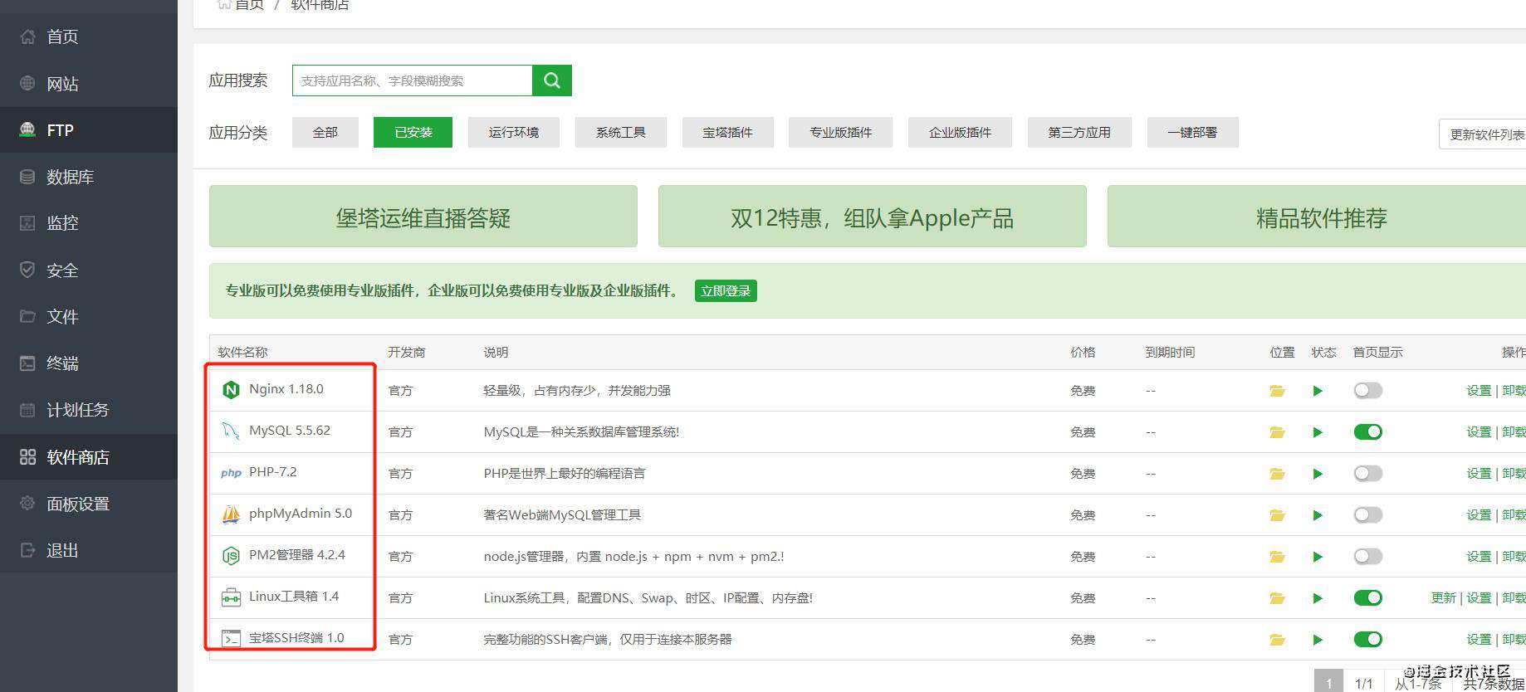The height and width of the screenshot is (692, 1526).
Task: Click 更新 link for Linux工具箱
Action: (1444, 598)
